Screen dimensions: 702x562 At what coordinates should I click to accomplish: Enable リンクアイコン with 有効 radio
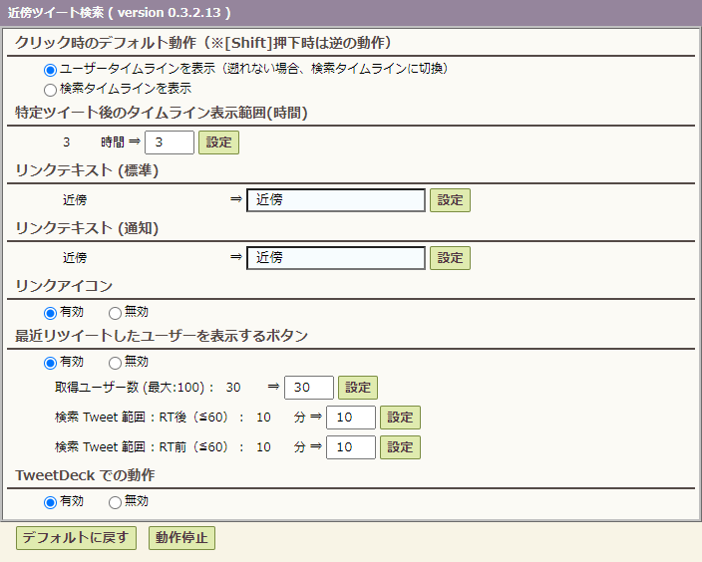click(x=50, y=313)
